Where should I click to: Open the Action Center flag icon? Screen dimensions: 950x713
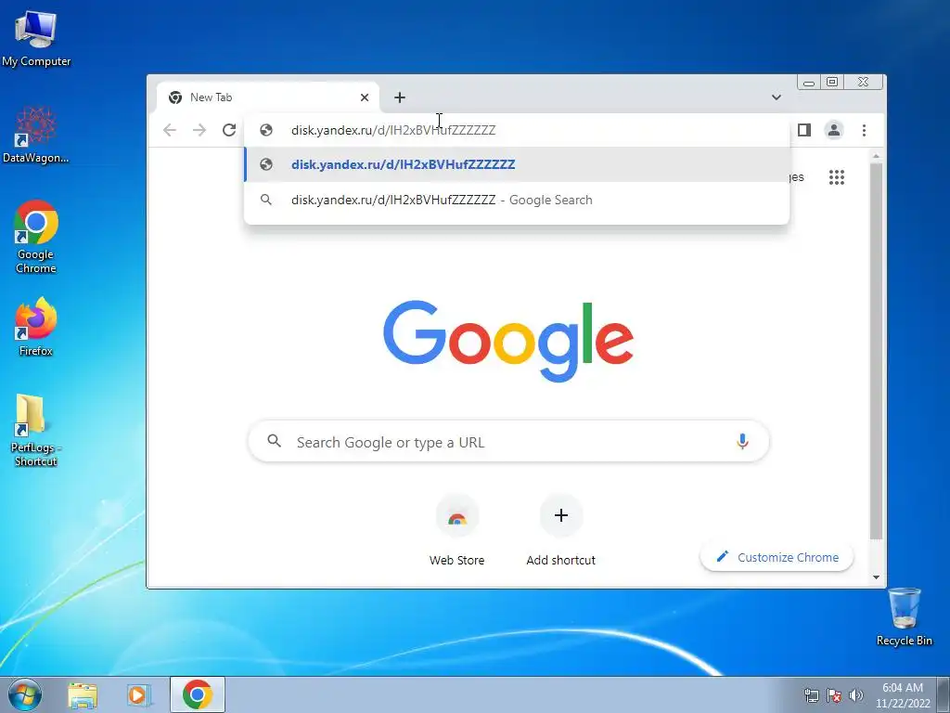click(x=834, y=695)
